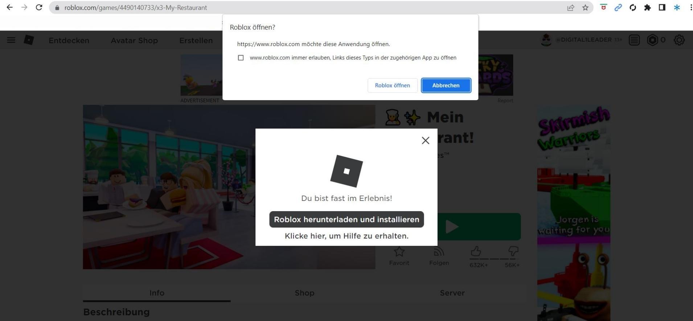Click the restaurant game screenshot thumbnail
Image resolution: width=693 pixels, height=321 pixels.
point(229,187)
